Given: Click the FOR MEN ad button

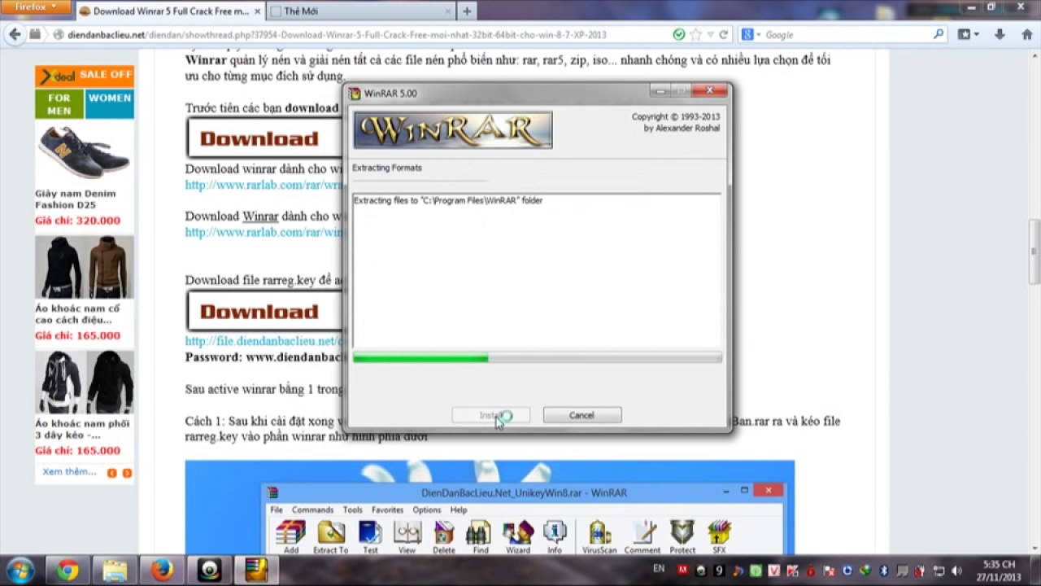Looking at the screenshot, I should pos(59,104).
